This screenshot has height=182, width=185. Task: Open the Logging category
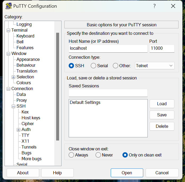pos(24,24)
